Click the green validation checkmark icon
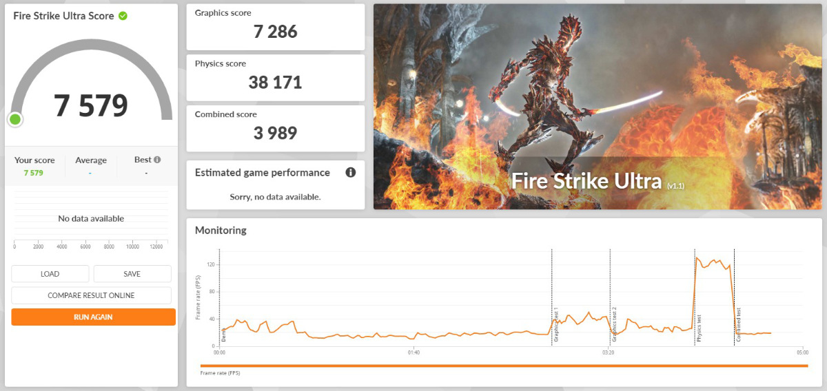Screen dimensions: 827x391 (x=123, y=15)
